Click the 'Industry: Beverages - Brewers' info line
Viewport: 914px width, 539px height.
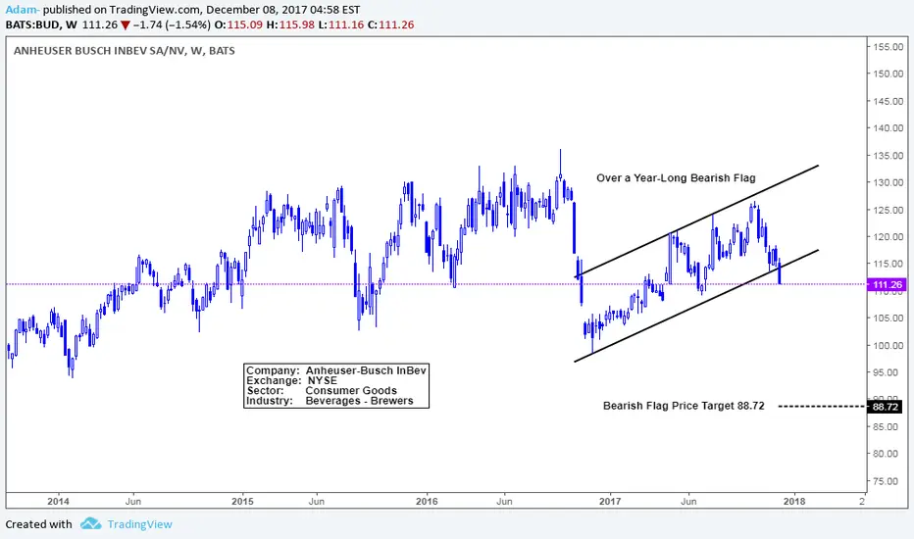coord(330,400)
